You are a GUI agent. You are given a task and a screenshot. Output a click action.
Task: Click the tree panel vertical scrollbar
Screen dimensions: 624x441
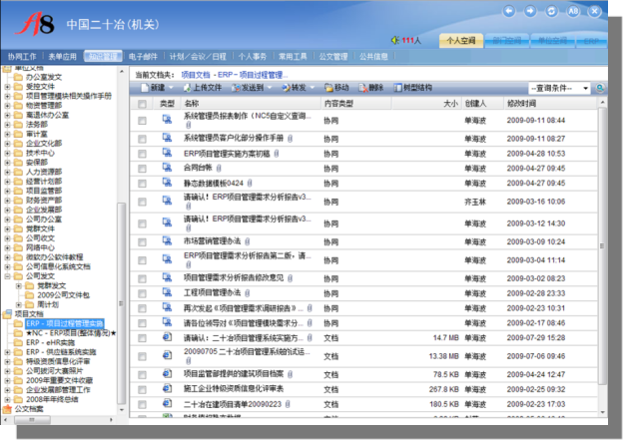[x=122, y=304]
